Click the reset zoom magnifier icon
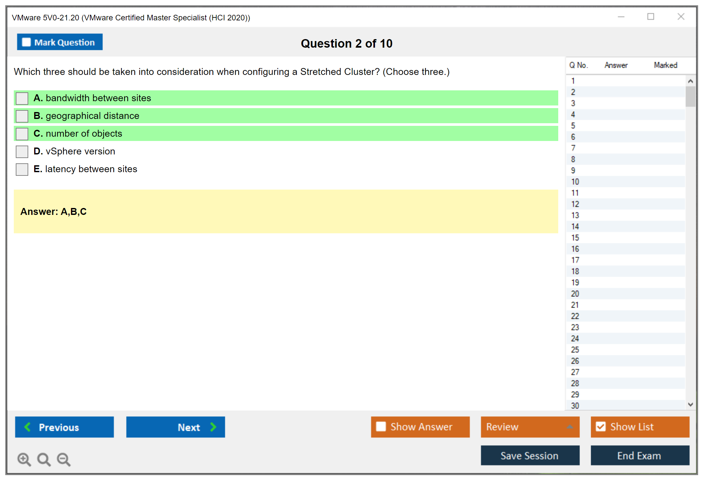Screen dimensions: 706x483 coord(44,459)
